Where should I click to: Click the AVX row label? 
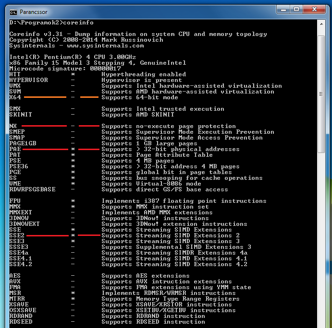(15, 281)
